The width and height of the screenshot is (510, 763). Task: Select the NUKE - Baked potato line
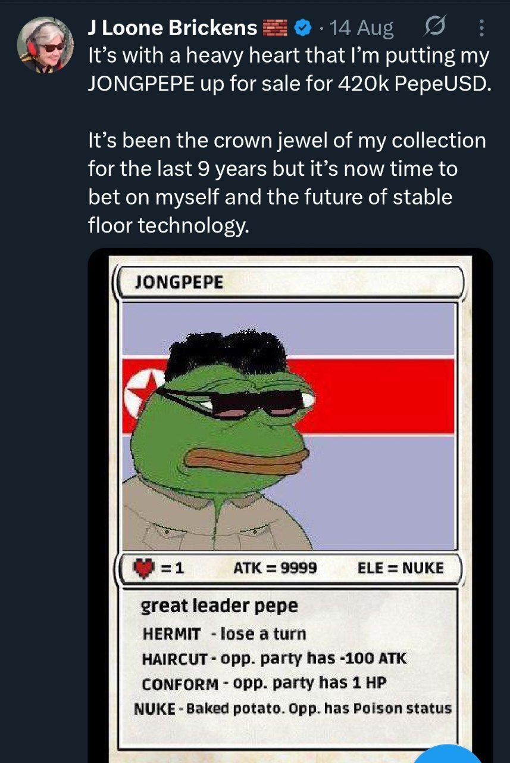[292, 709]
